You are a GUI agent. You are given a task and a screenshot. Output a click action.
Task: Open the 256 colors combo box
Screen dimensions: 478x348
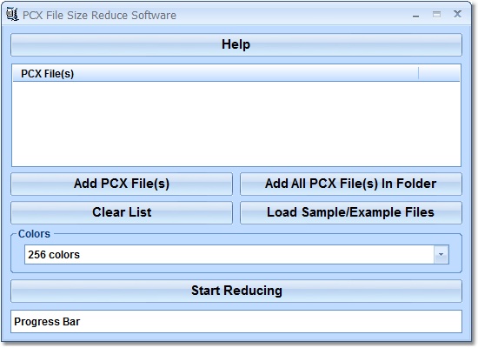(x=236, y=255)
